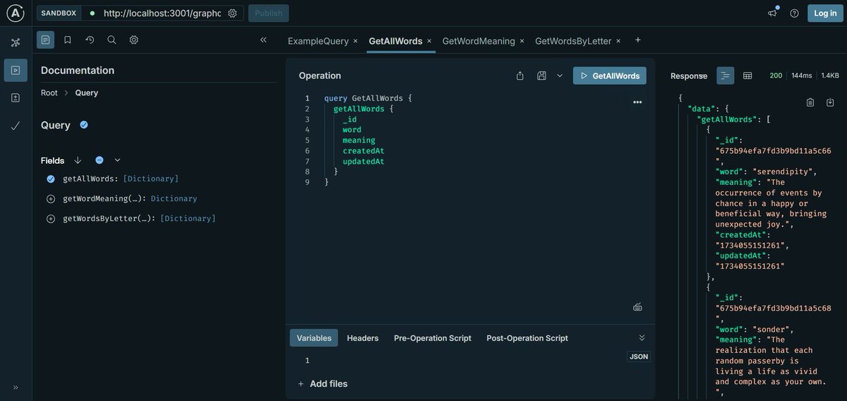This screenshot has width=847, height=401.
Task: Toggle deselect all fields circle button
Action: [x=100, y=160]
